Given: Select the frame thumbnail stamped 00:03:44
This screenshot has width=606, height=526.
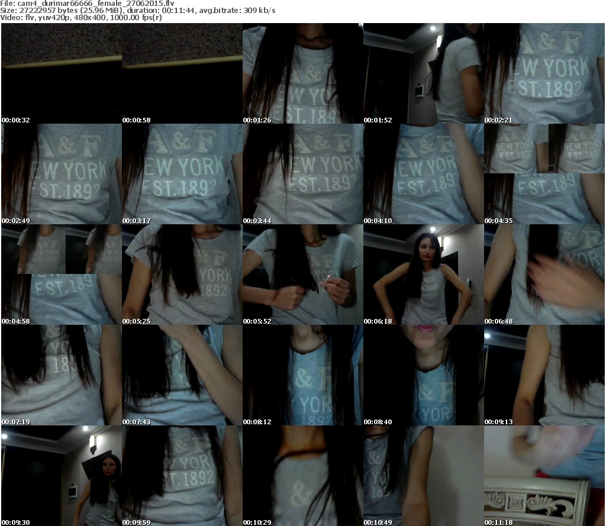Looking at the screenshot, I should [x=302, y=174].
